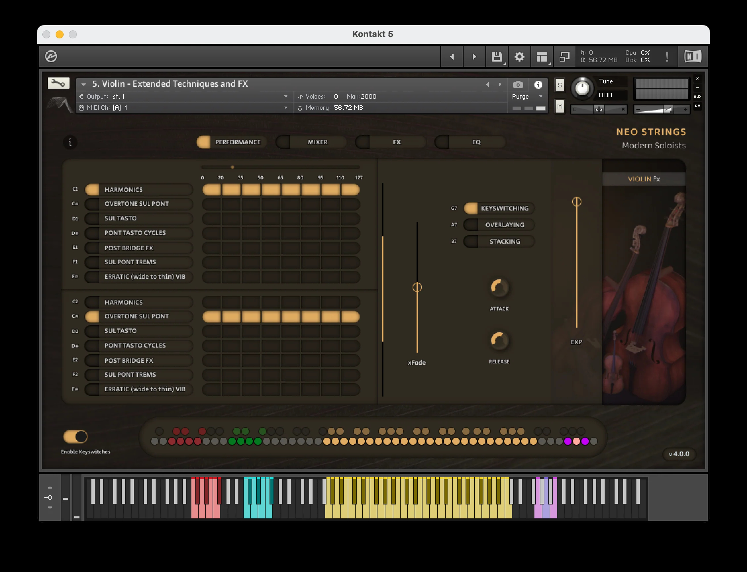
Task: Adjust the xFade slider handle
Action: coord(417,287)
